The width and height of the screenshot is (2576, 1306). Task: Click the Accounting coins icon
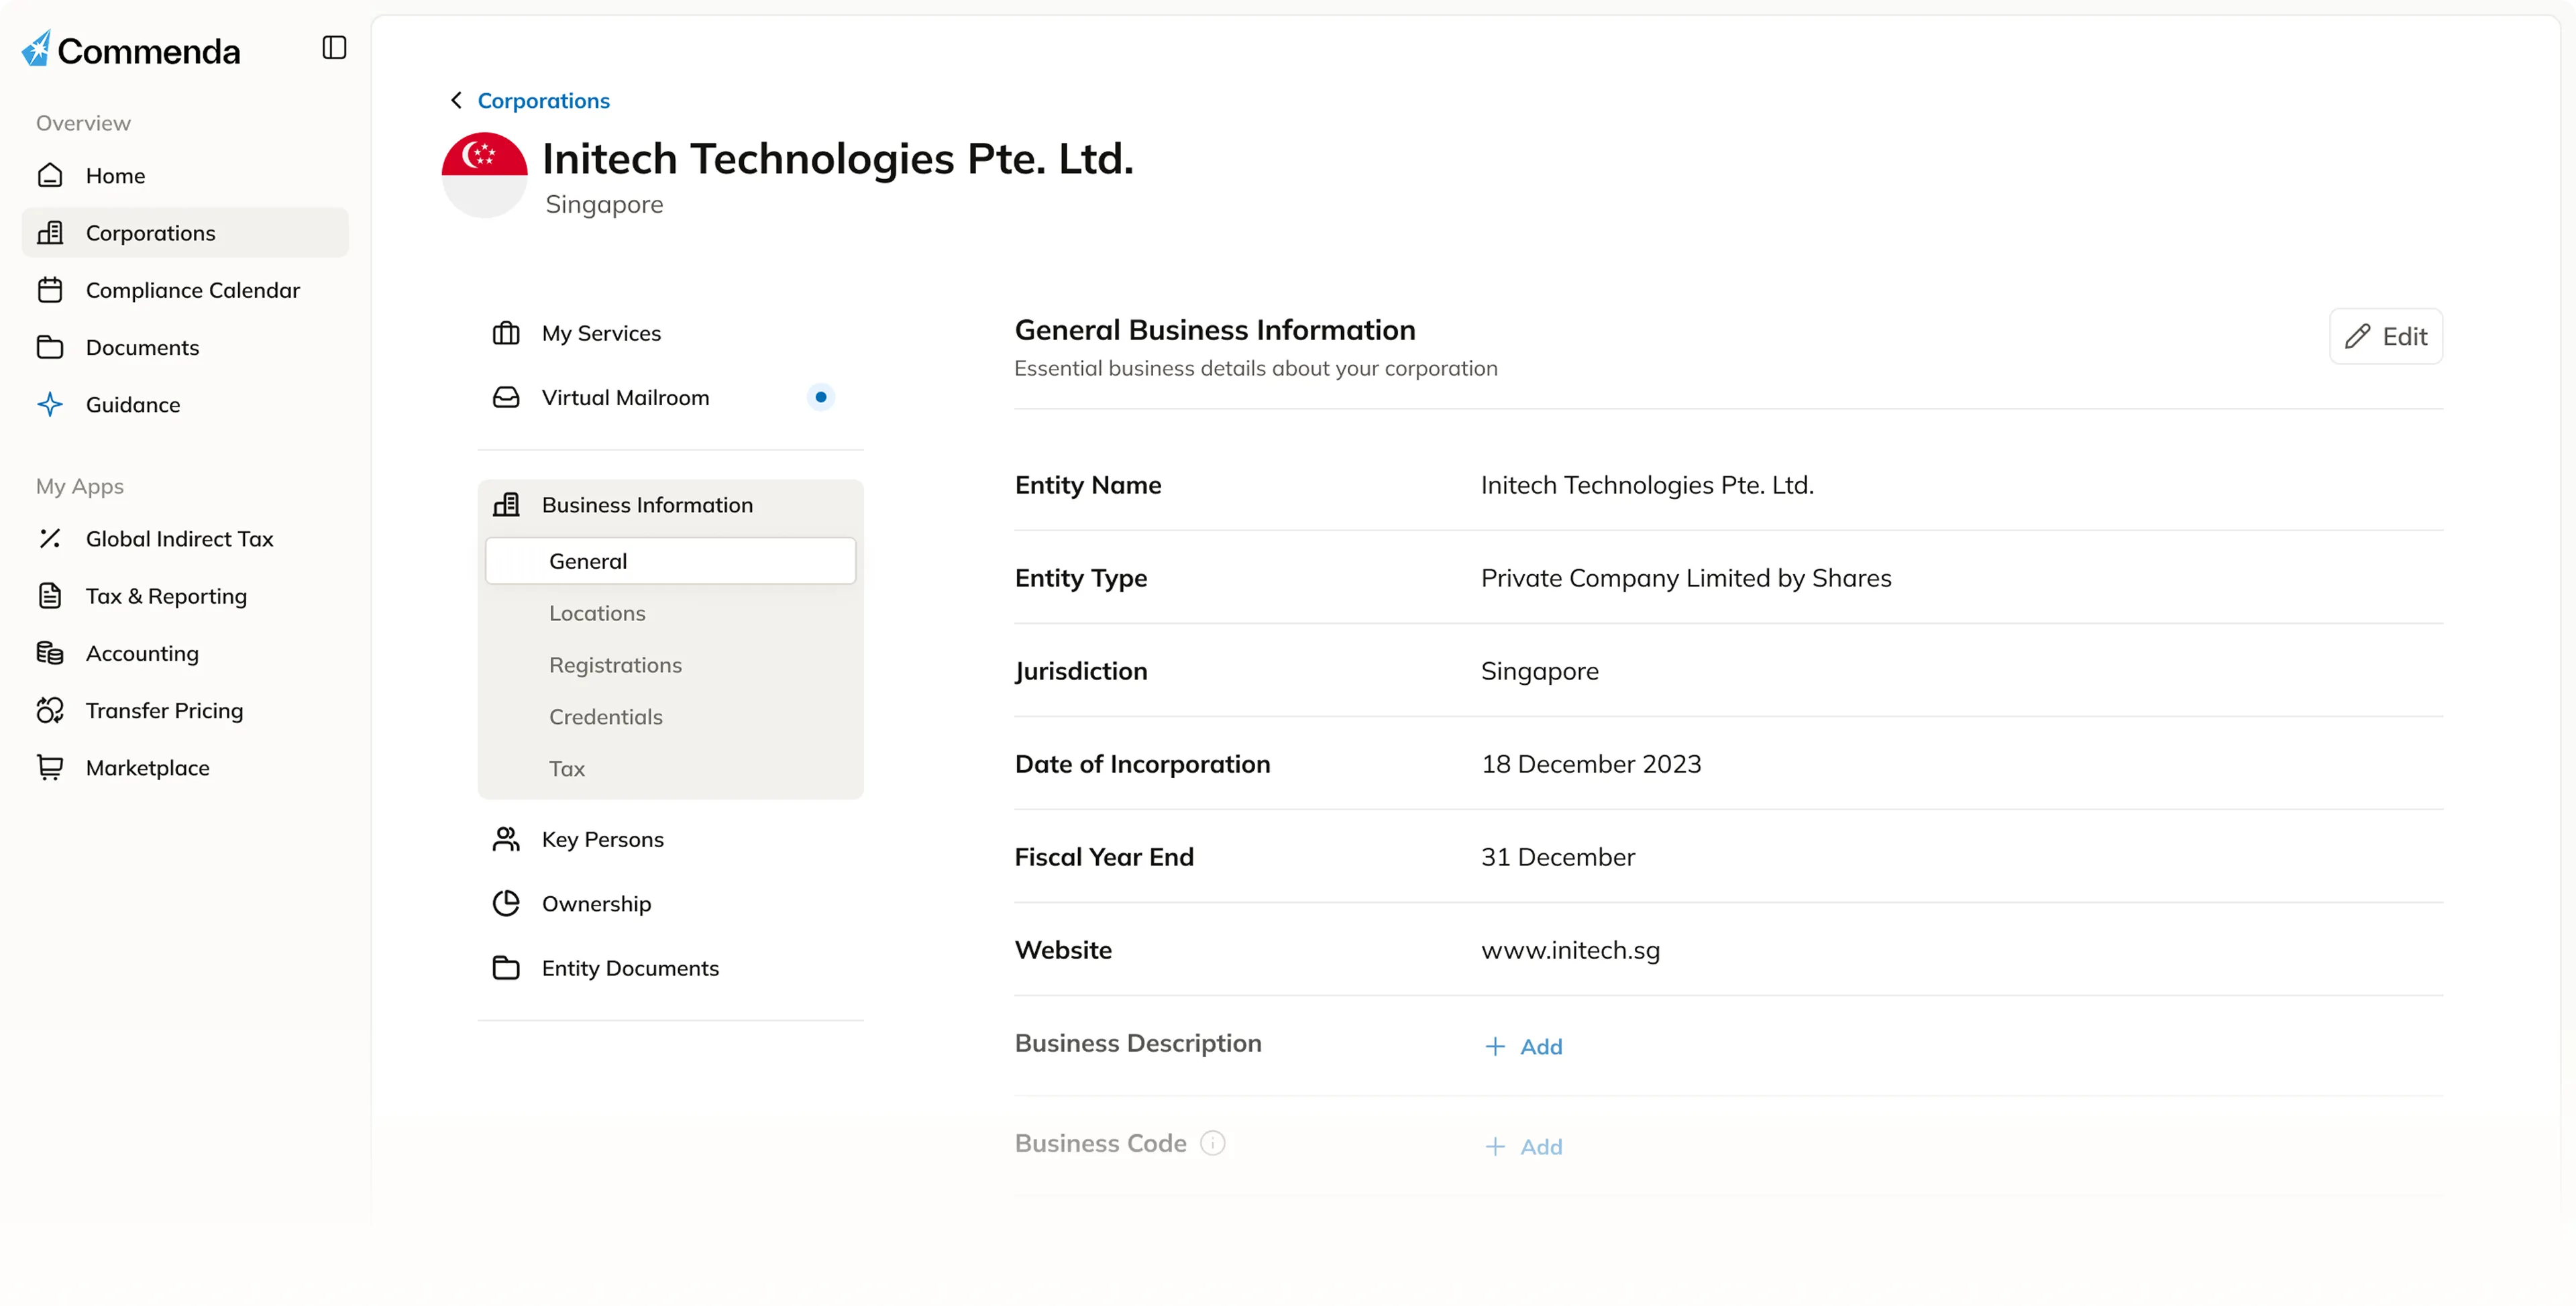point(50,654)
